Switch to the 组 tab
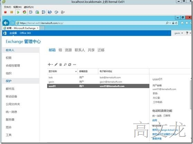 point(60,50)
